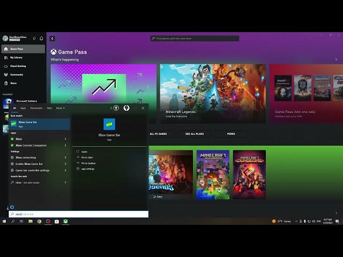The height and width of the screenshot is (257, 343).
Task: Open the action center notification icon
Action: coord(337,222)
